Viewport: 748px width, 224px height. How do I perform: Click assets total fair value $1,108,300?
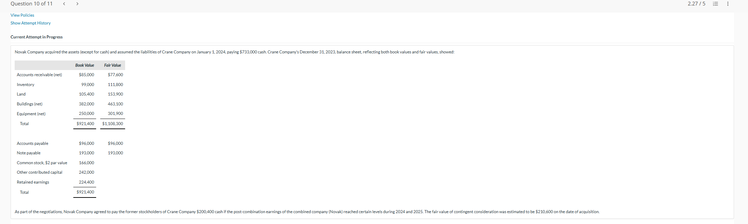pos(113,124)
